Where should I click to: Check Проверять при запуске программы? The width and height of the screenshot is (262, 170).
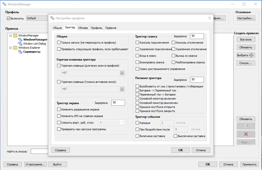59,129
